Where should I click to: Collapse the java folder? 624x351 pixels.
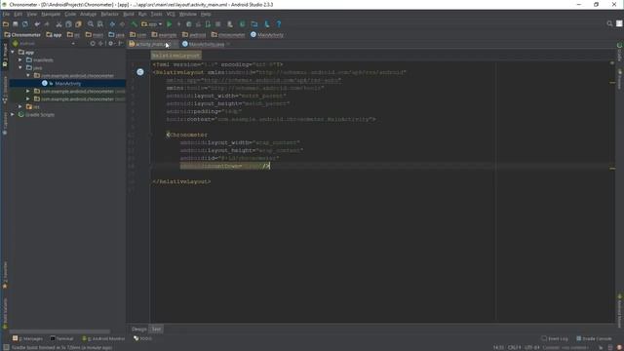20,67
